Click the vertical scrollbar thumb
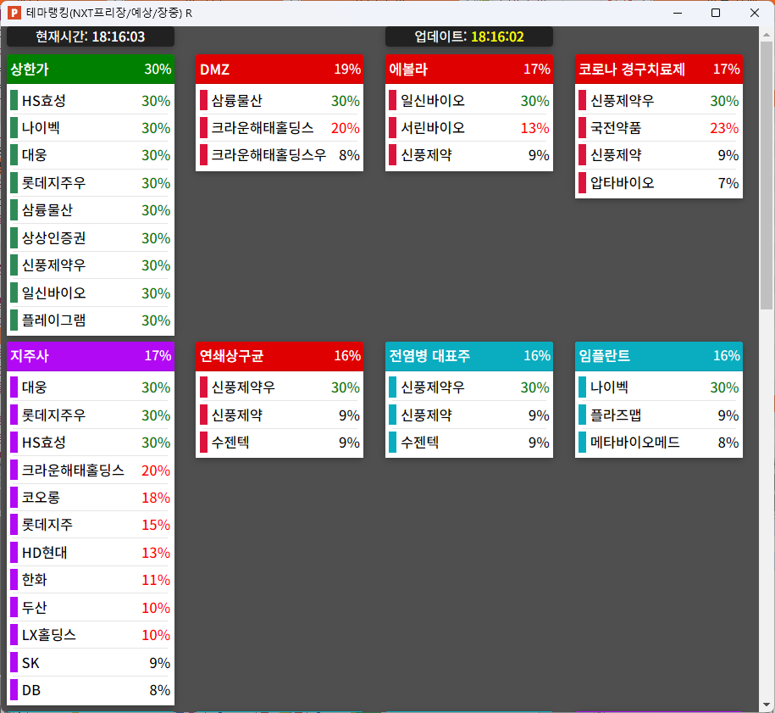Viewport: 775px width, 713px height. (766, 175)
